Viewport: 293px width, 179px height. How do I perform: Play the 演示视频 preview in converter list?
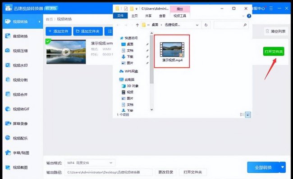66,52
